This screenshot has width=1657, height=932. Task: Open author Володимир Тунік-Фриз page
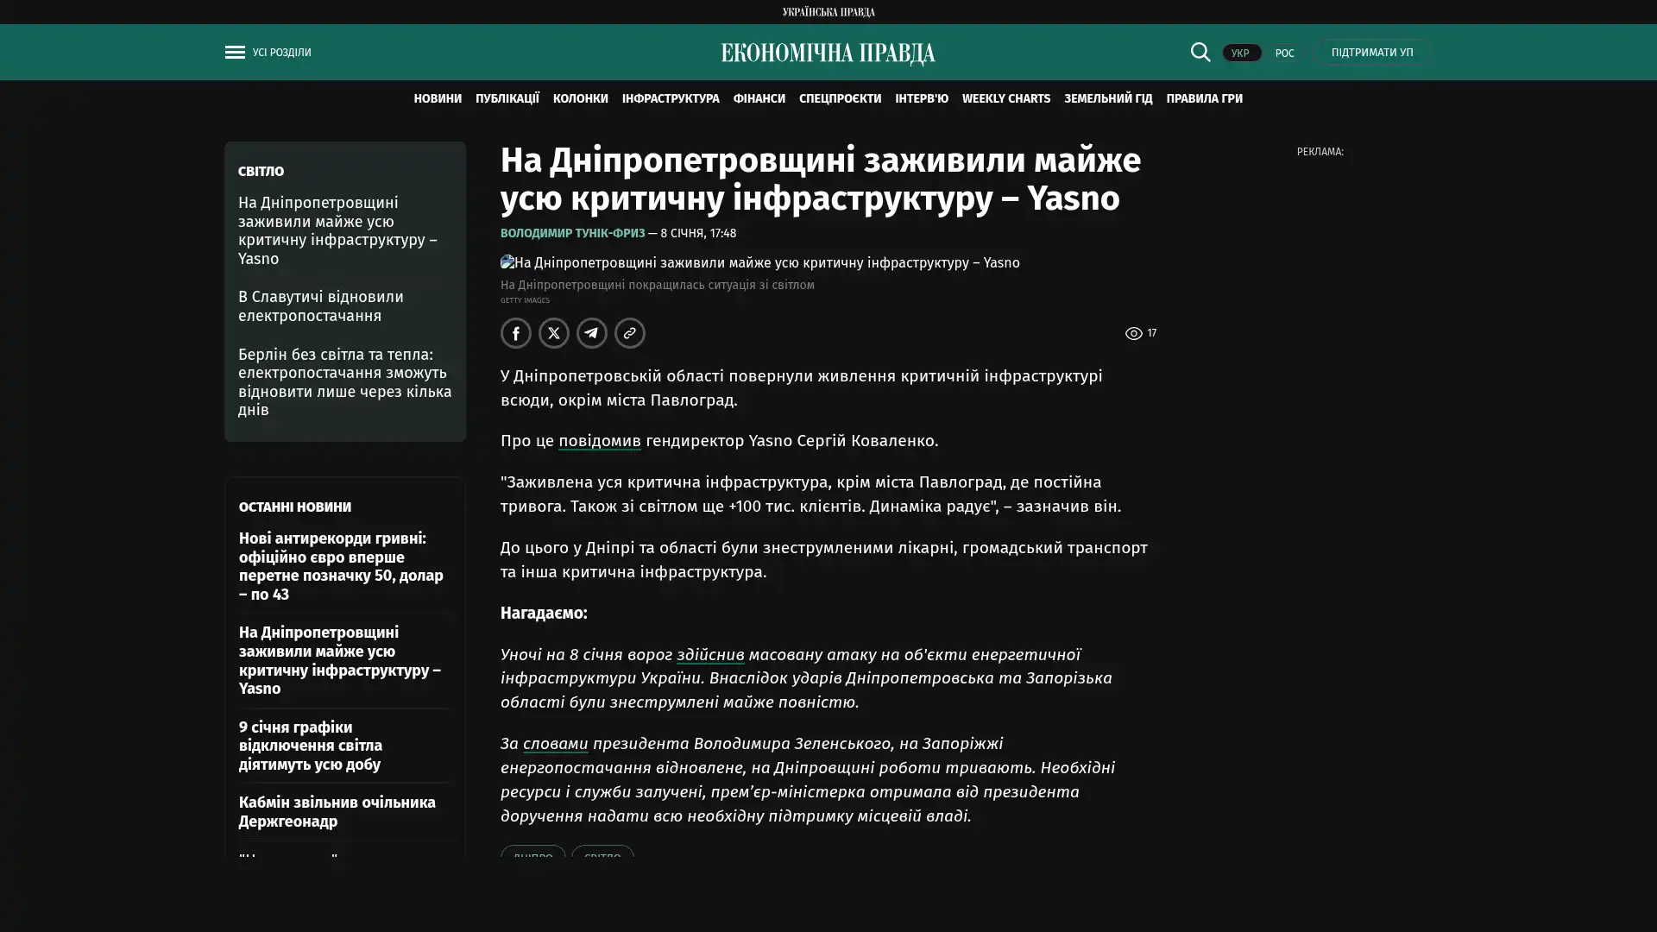(572, 234)
